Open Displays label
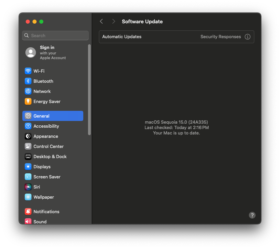This screenshot has height=249, width=280. [x=42, y=167]
